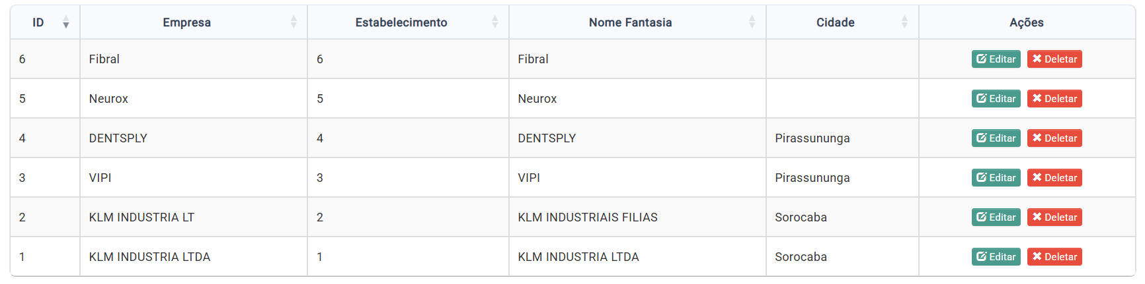The image size is (1145, 284).
Task: Sort the Cidade column using arrows
Action: coord(904,22)
